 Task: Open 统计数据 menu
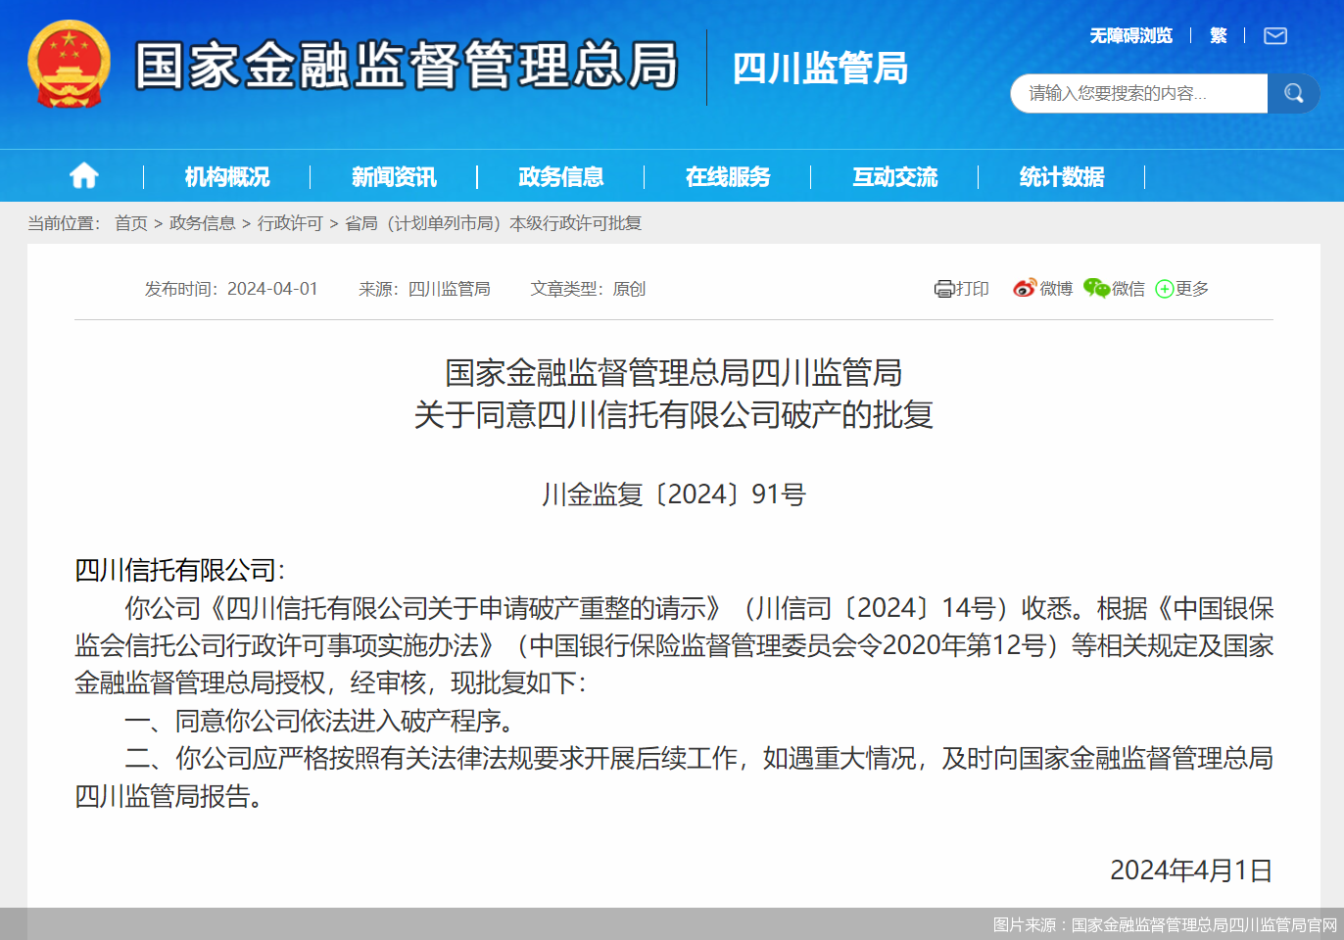[1062, 176]
